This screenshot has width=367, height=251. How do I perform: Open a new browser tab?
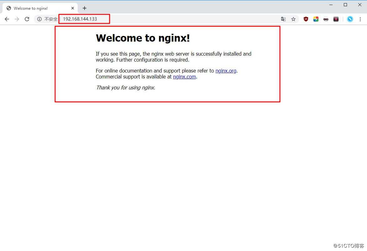85,8
